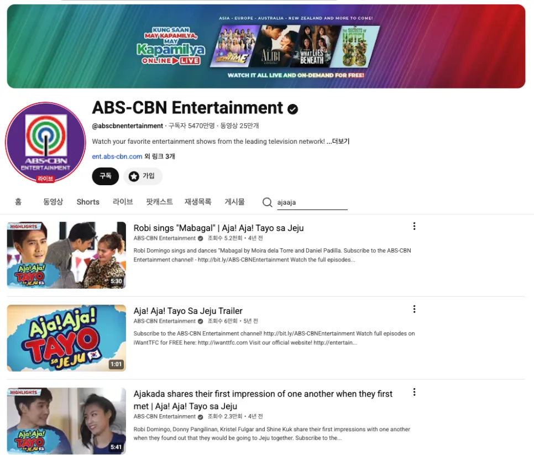The height and width of the screenshot is (455, 534).
Task: Click the Kapamilya Online Live channel banner
Action: tap(266, 46)
